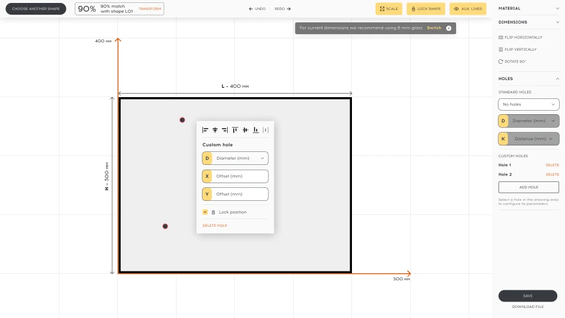The height and width of the screenshot is (318, 565).
Task: Delete Hole 1 from custom holes
Action: (x=552, y=165)
